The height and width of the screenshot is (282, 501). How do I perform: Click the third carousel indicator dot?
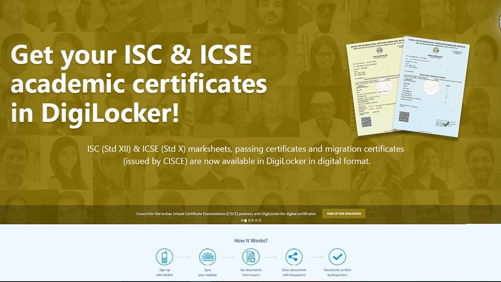pyautogui.click(x=249, y=221)
